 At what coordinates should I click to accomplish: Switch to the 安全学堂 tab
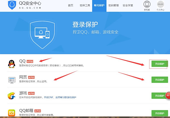click(x=128, y=5)
